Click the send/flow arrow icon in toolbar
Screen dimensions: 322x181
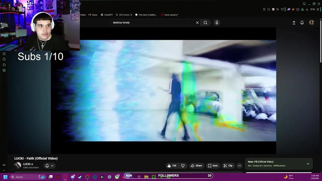278,9
